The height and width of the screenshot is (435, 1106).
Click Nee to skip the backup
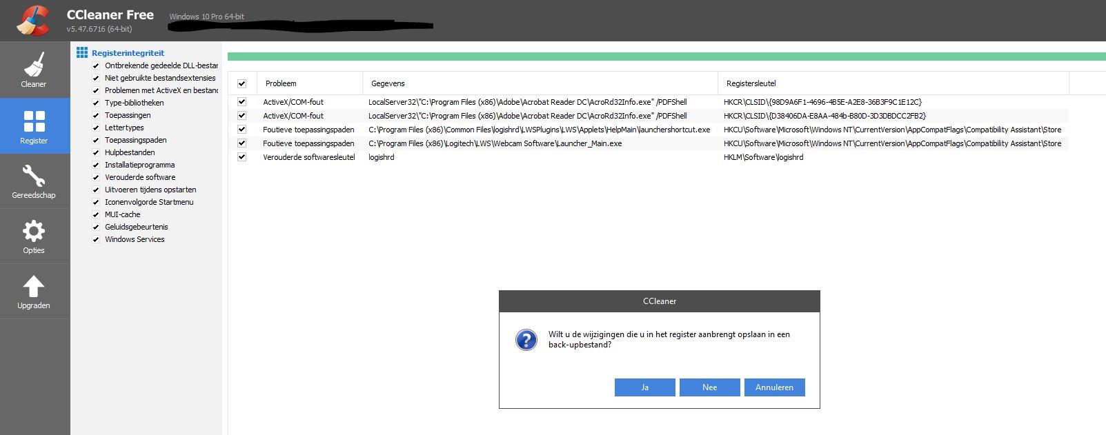tap(710, 387)
